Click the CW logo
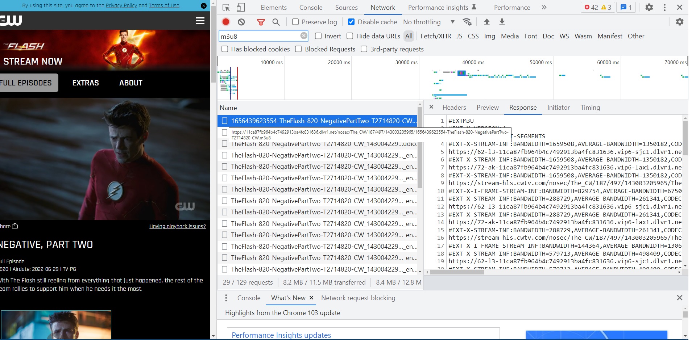 (11, 21)
